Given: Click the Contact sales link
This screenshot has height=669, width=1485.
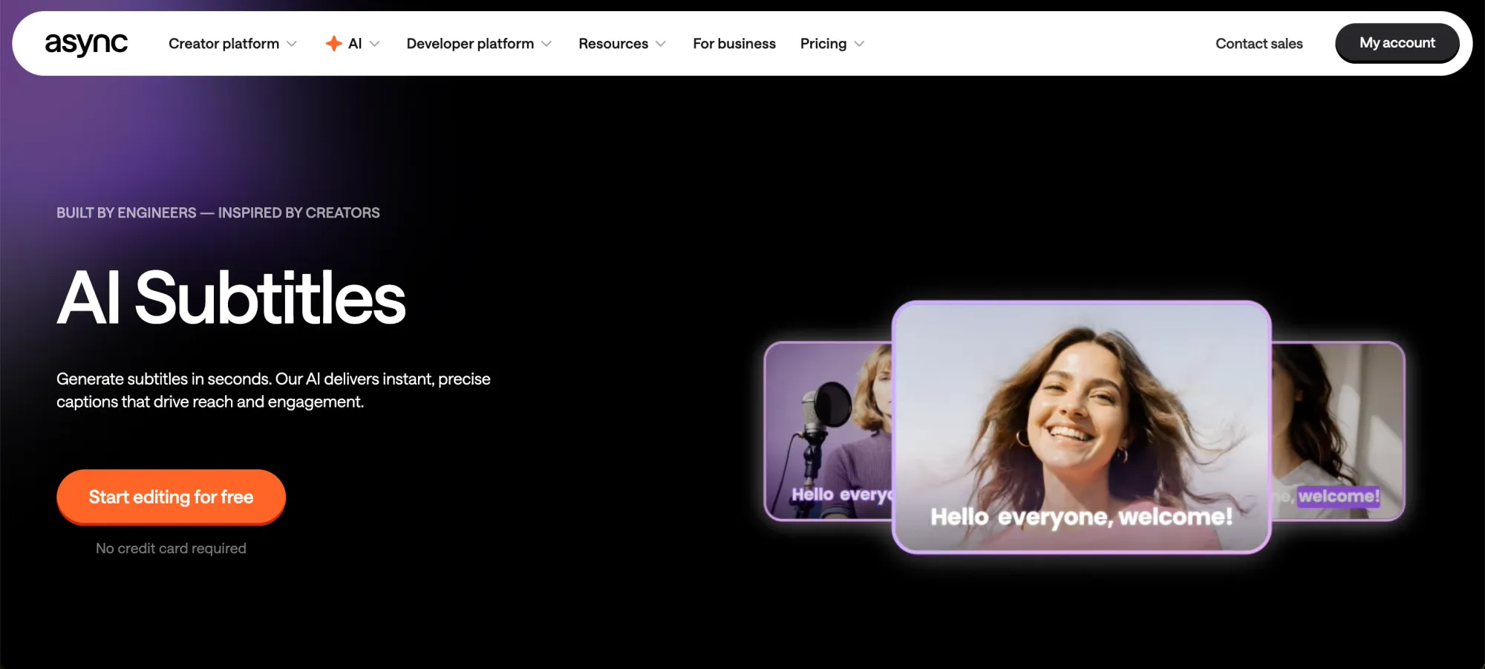Looking at the screenshot, I should [1259, 44].
